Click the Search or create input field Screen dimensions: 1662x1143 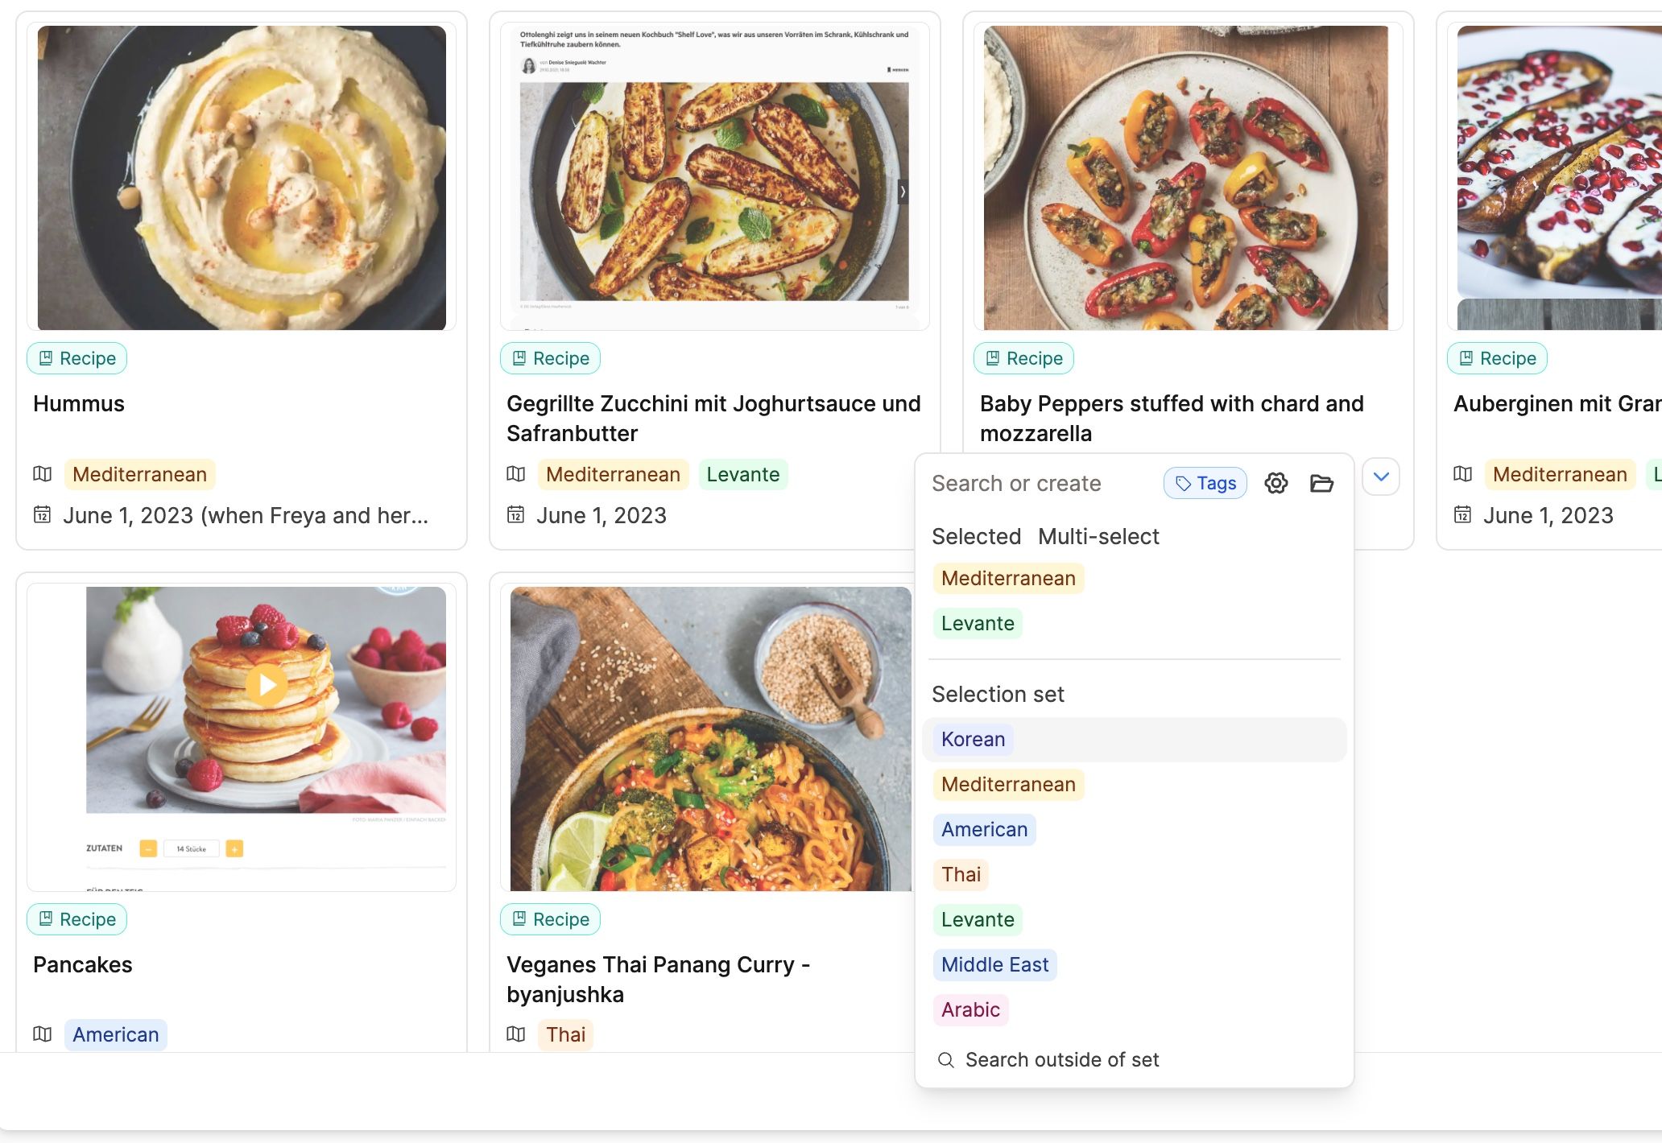pos(1039,483)
